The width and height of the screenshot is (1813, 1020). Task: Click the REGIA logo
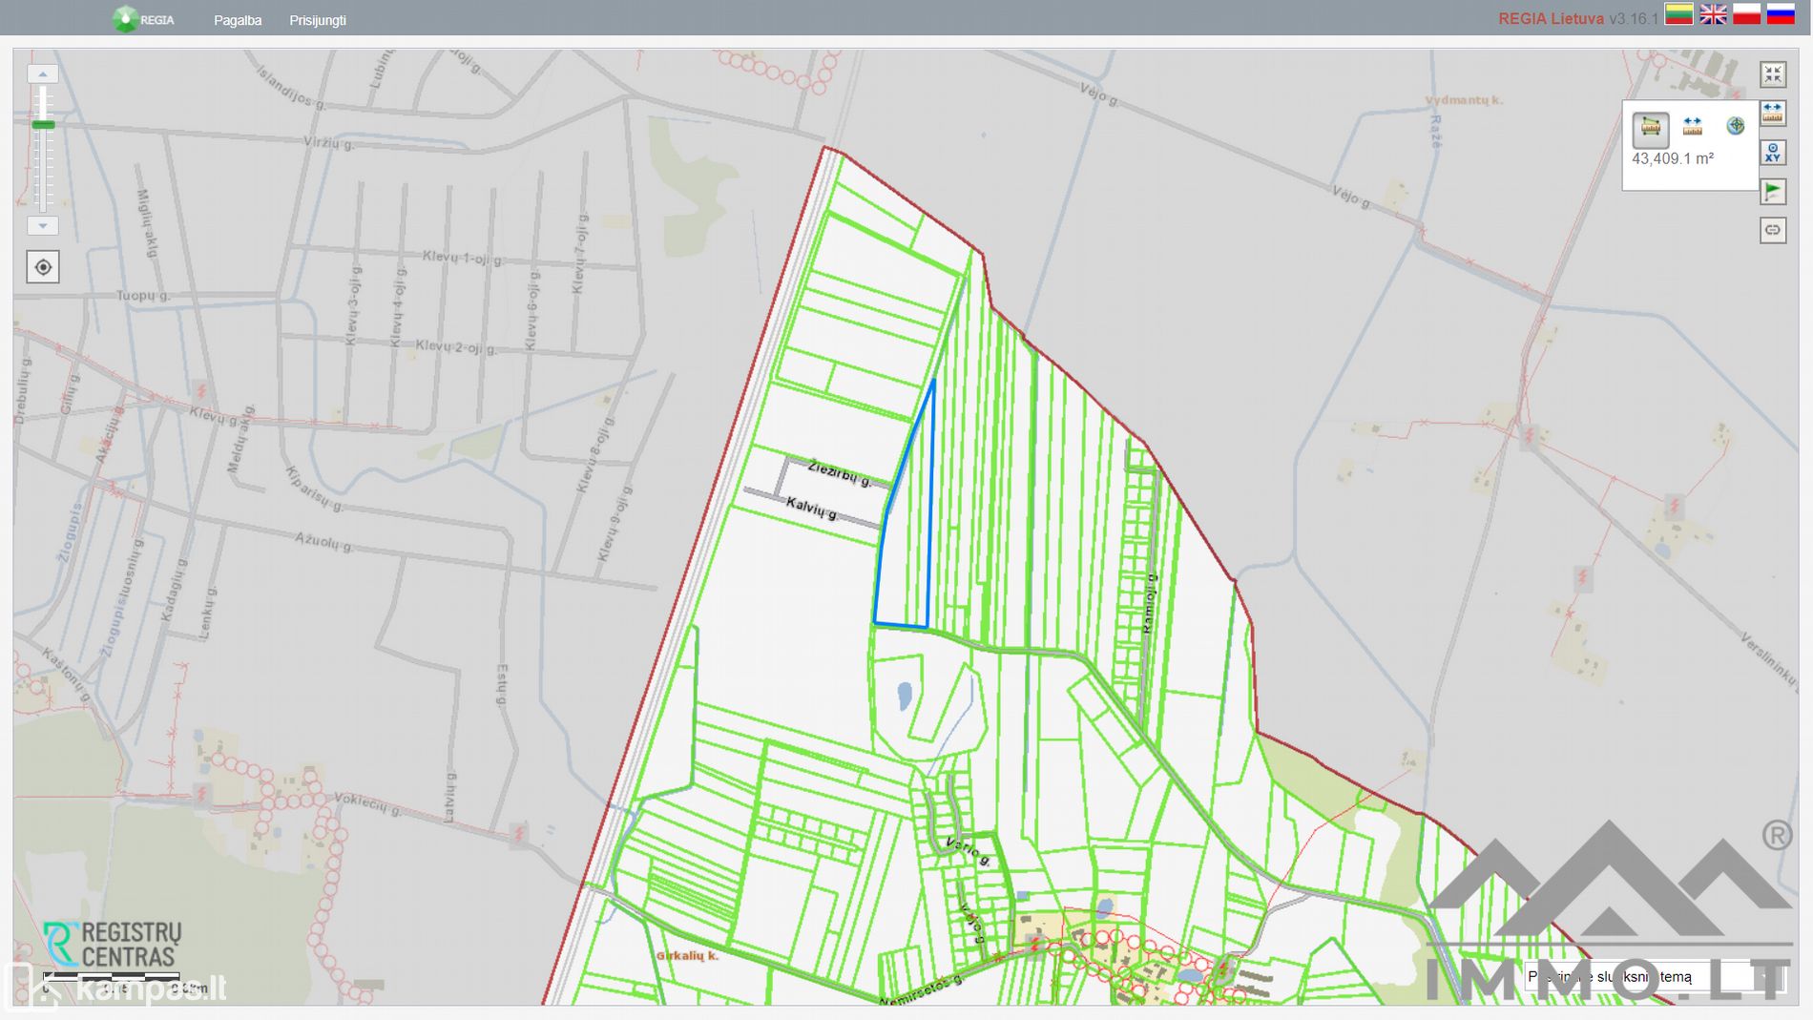coord(143,19)
